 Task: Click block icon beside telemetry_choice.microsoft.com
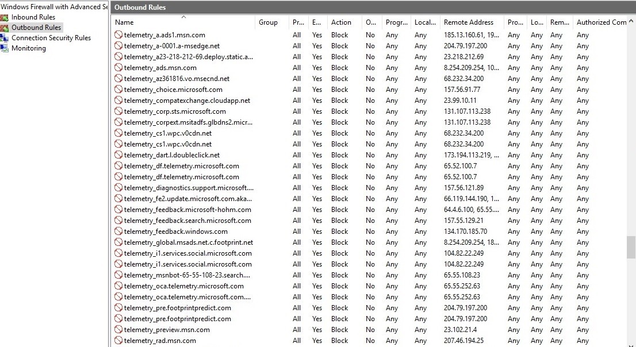[x=118, y=90]
